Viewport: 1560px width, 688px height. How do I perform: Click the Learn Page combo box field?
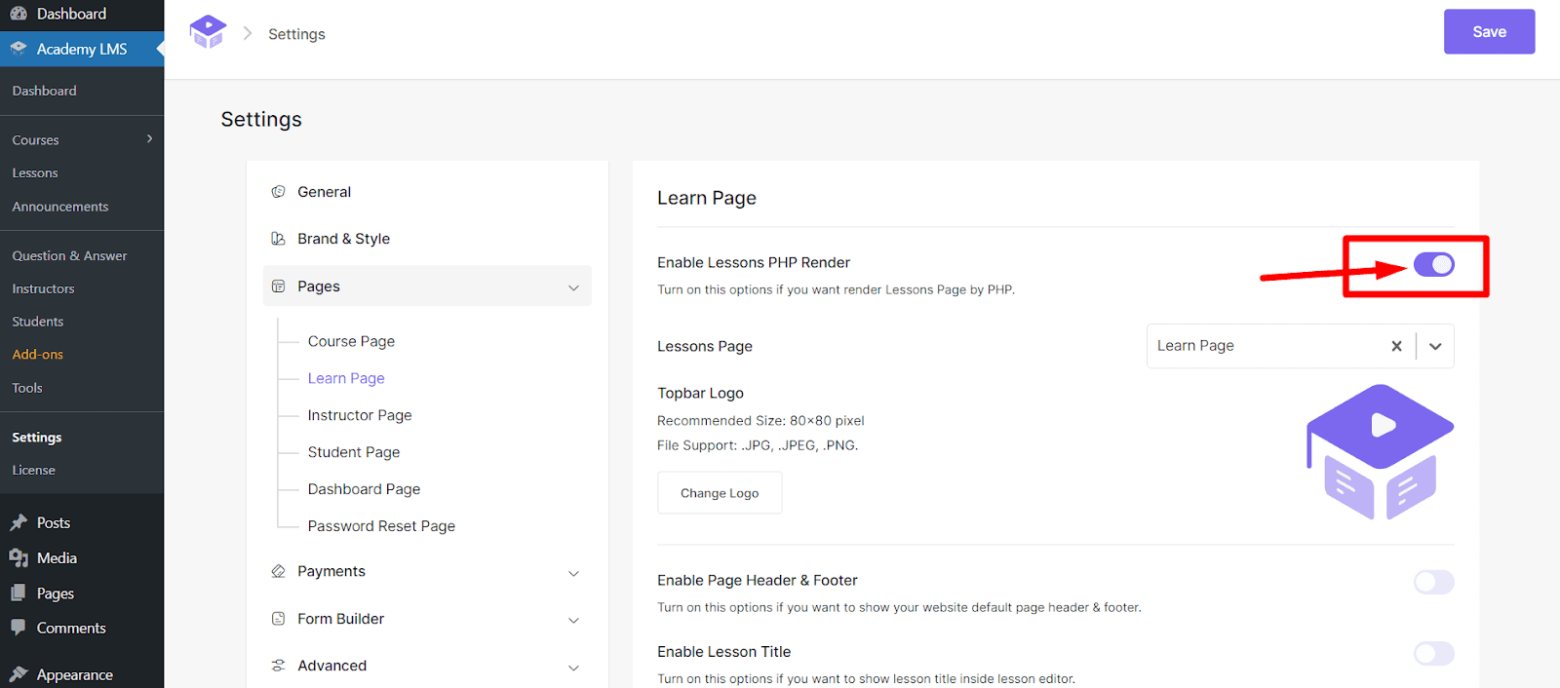[1300, 346]
